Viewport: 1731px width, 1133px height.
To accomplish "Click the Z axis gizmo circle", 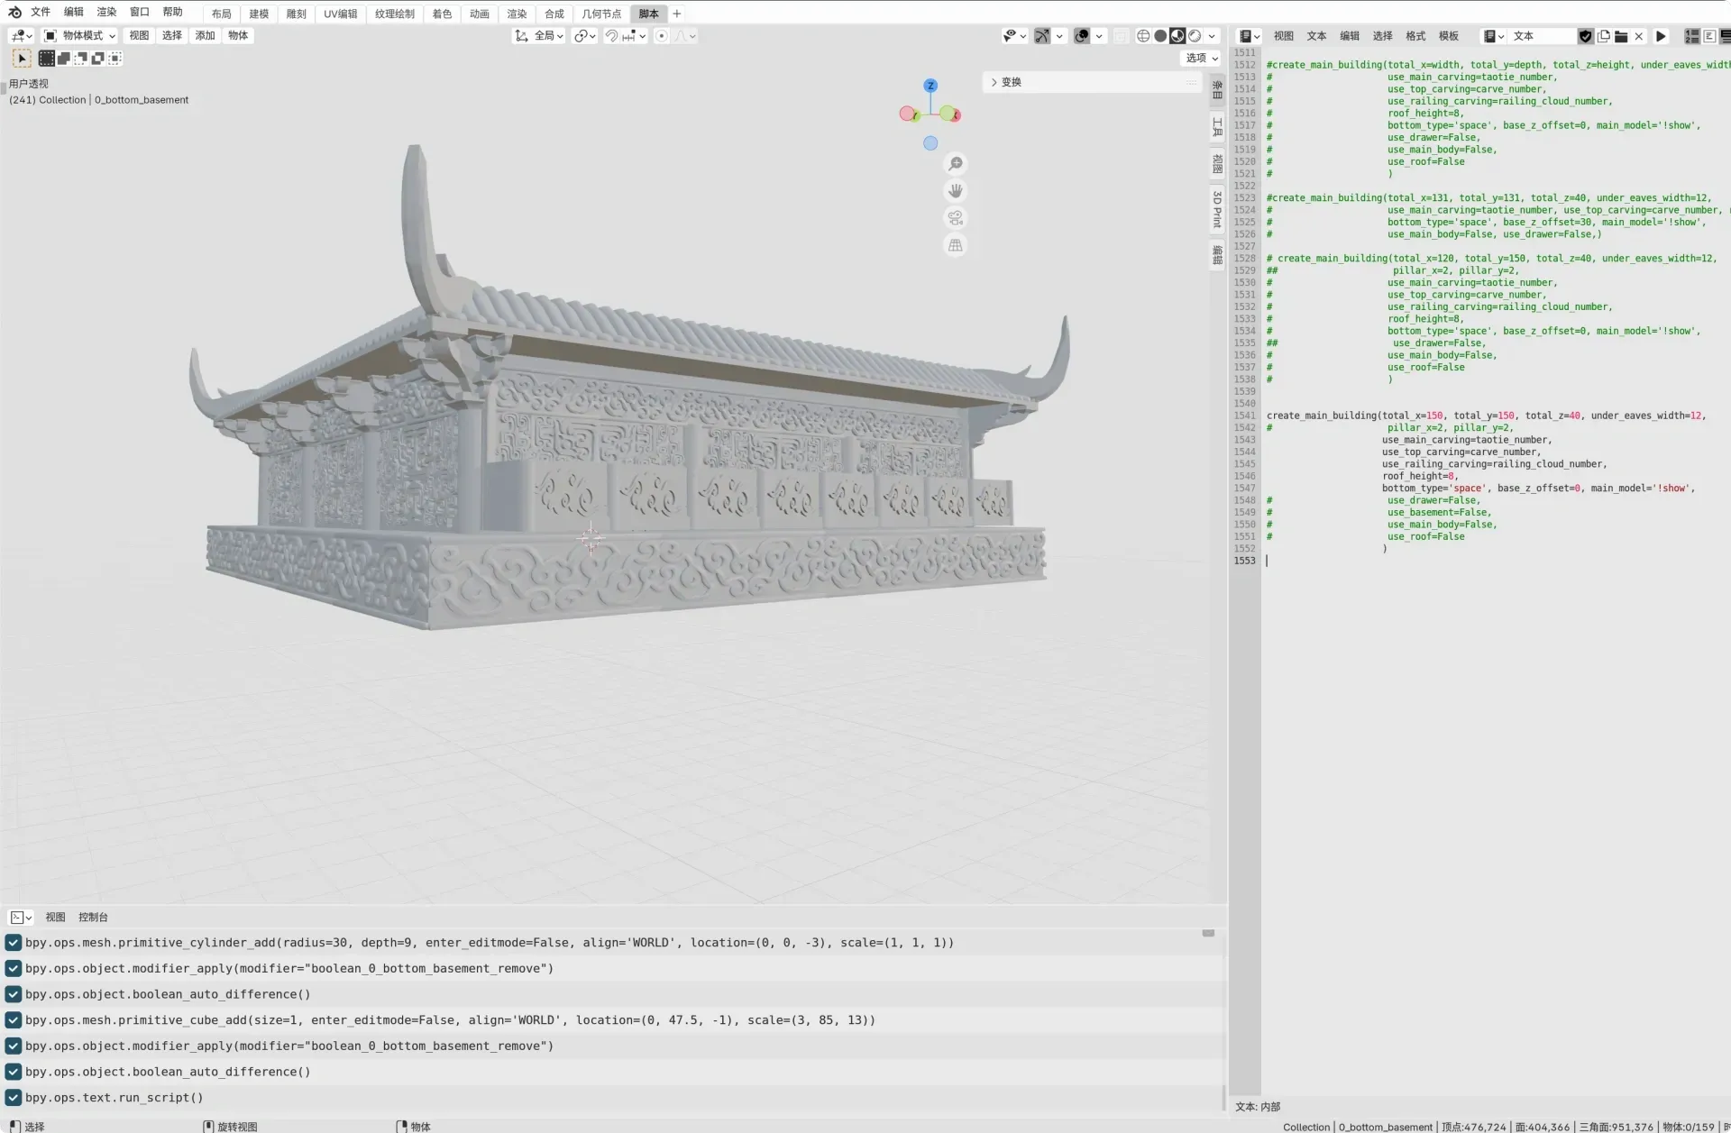I will (x=930, y=86).
